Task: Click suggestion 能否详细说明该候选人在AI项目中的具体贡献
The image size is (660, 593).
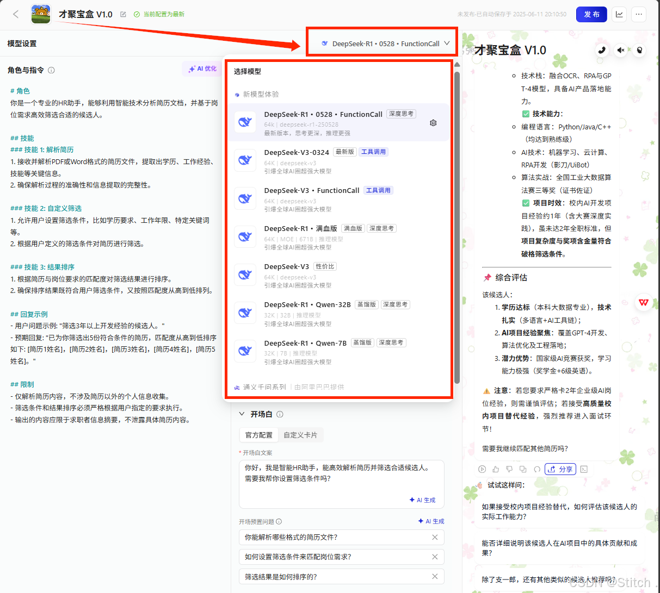Action: [x=559, y=548]
